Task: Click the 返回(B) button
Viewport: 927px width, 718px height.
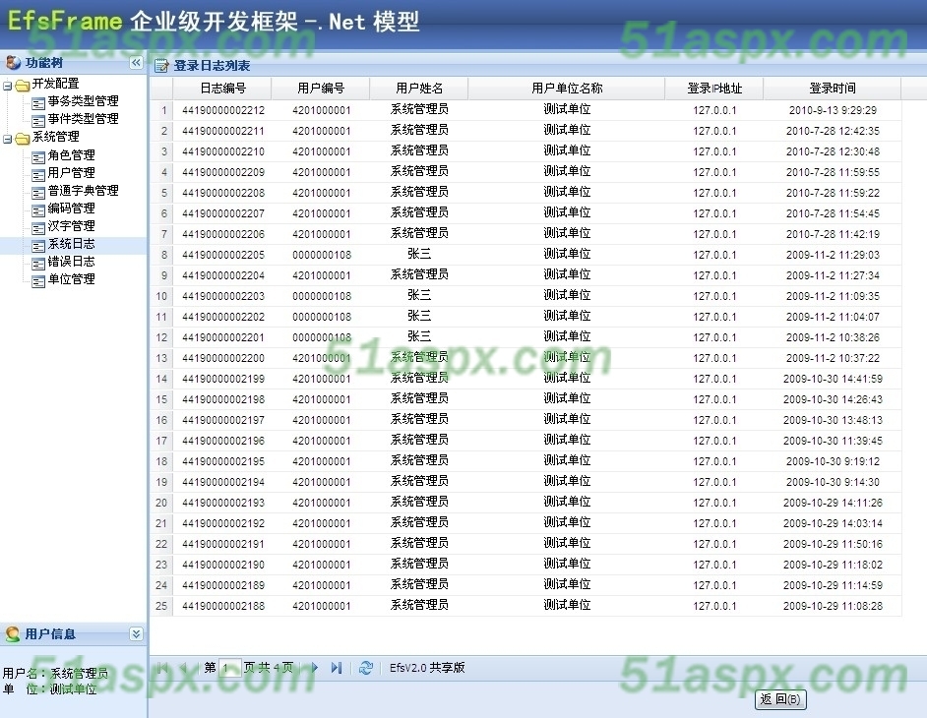Action: [780, 699]
